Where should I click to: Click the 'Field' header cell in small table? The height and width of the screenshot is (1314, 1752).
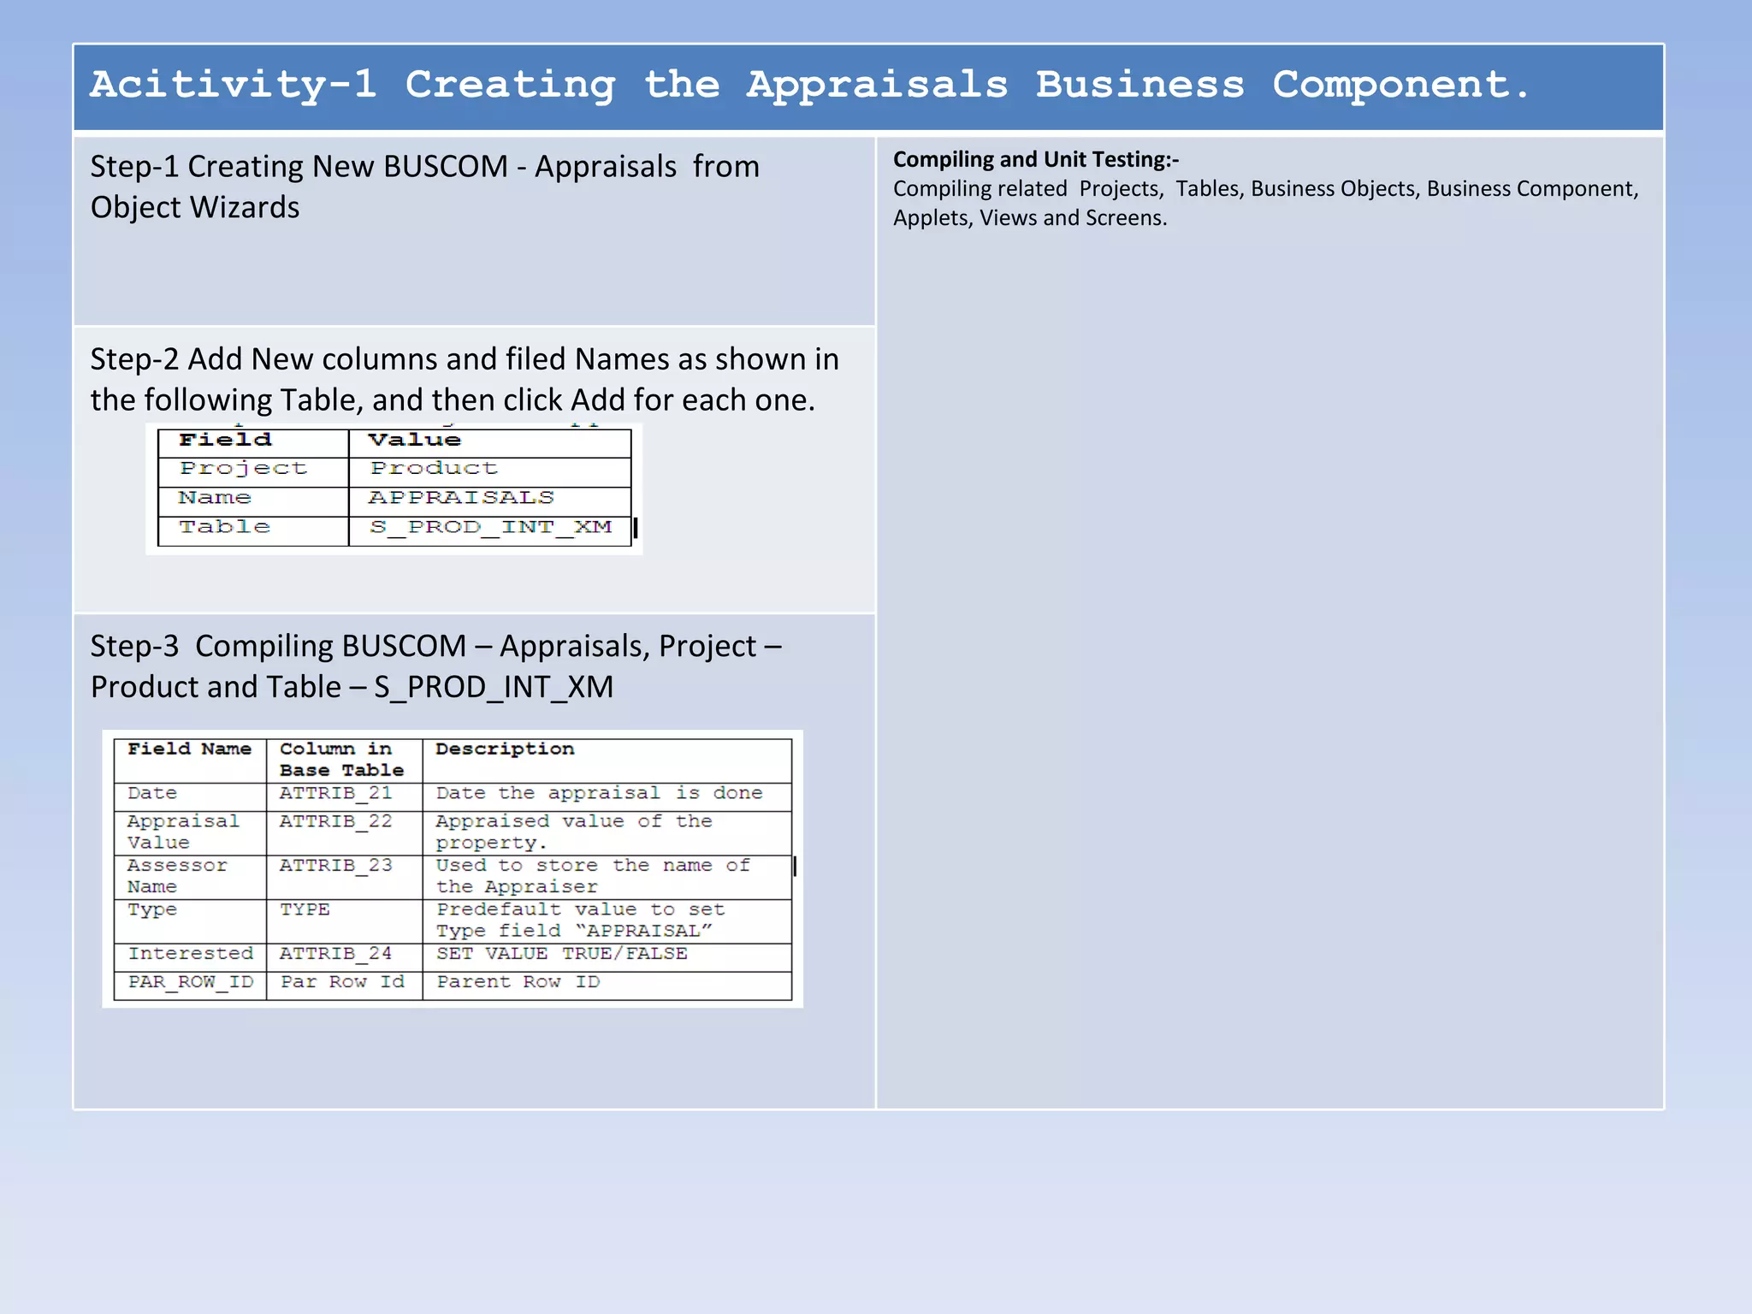pyautogui.click(x=253, y=442)
